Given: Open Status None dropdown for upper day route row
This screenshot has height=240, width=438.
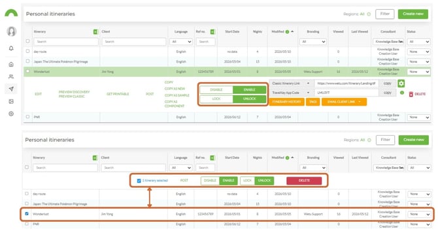Looking at the screenshot, I should pyautogui.click(x=418, y=52).
